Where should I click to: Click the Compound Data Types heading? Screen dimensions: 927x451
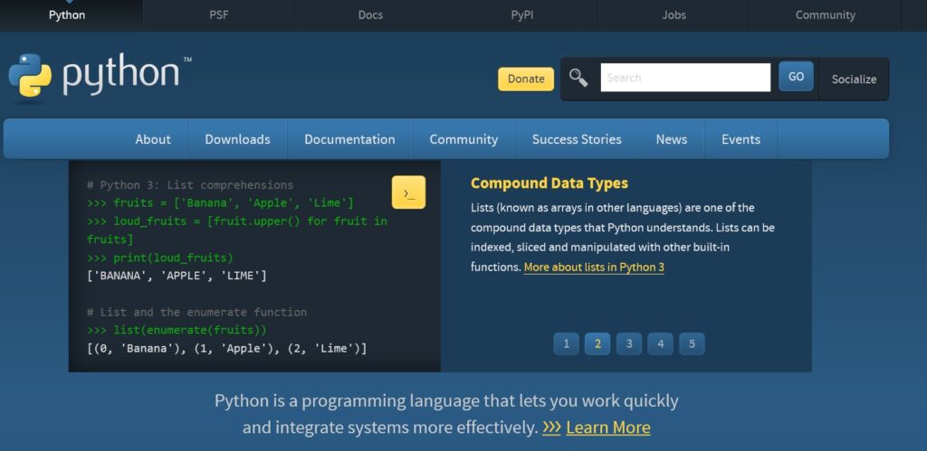(x=550, y=183)
